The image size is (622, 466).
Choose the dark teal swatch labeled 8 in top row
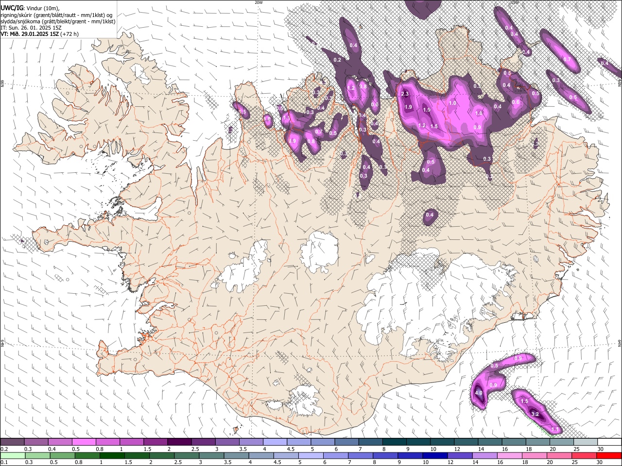(395, 442)
